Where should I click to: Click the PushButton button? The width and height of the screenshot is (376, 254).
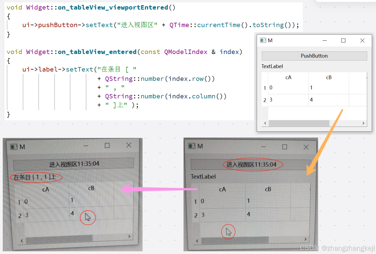pyautogui.click(x=314, y=56)
